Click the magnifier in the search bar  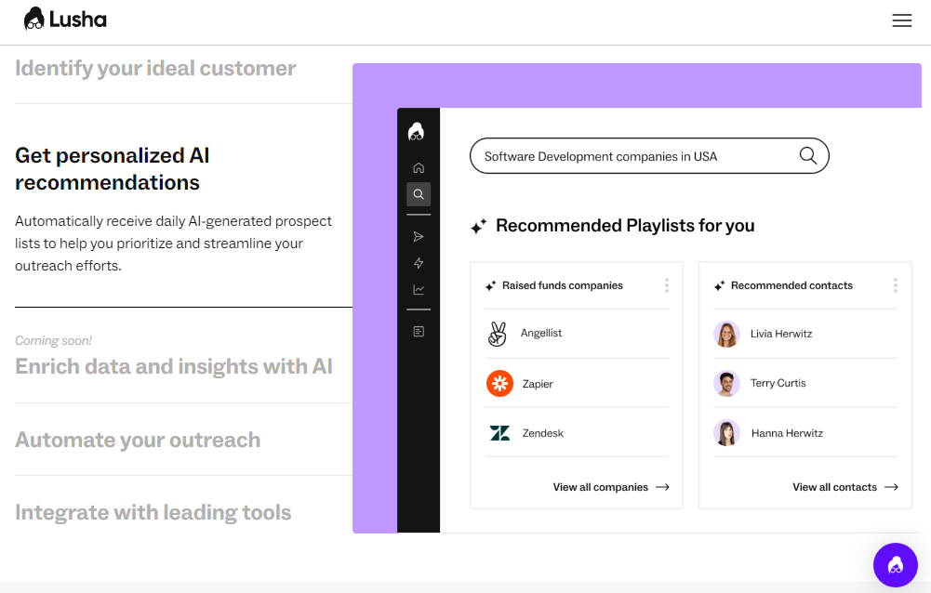[x=808, y=156]
